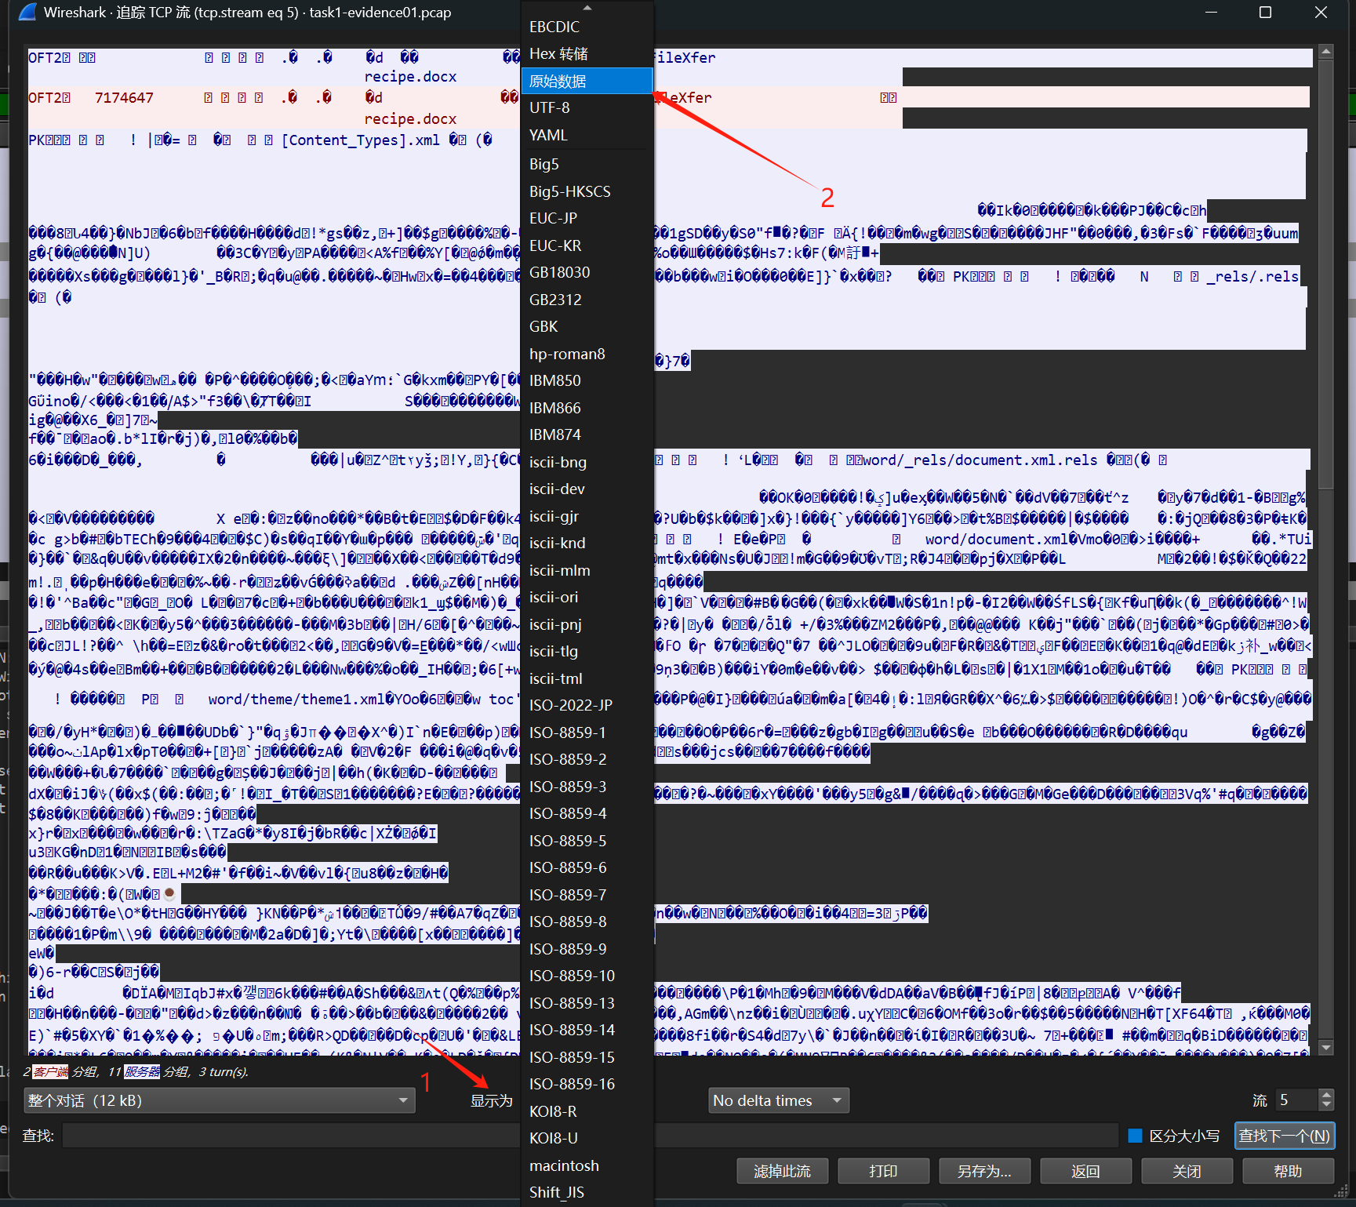Viewport: 1356px width, 1207px height.
Task: Pick IBM866 encoding
Action: (x=587, y=408)
